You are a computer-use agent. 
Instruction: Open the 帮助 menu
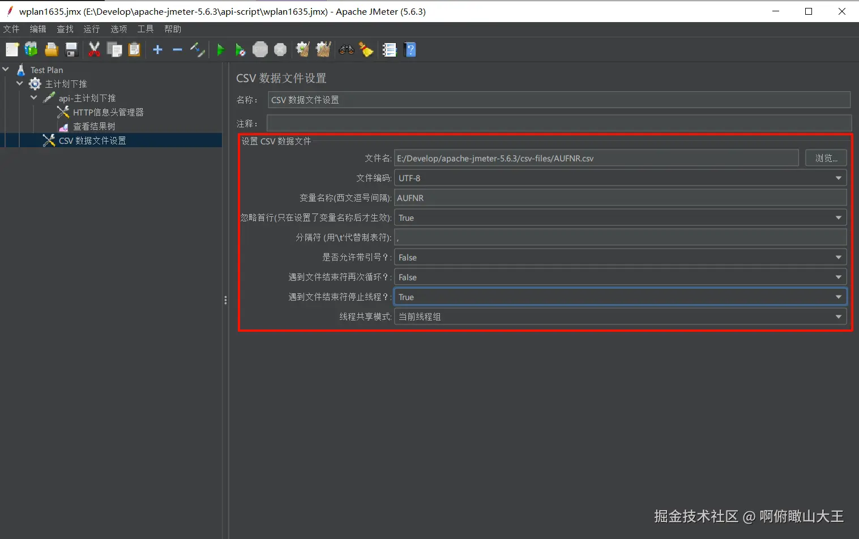click(173, 29)
